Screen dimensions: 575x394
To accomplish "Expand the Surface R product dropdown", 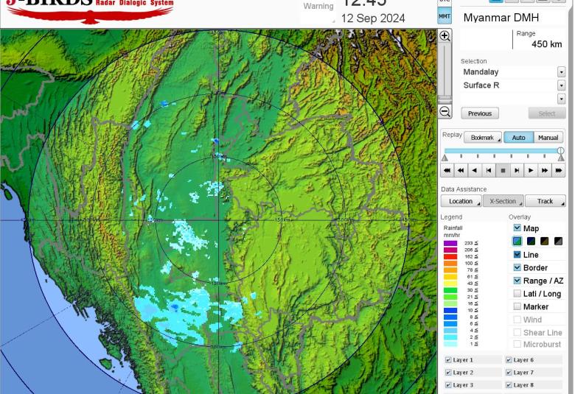I will [x=561, y=85].
